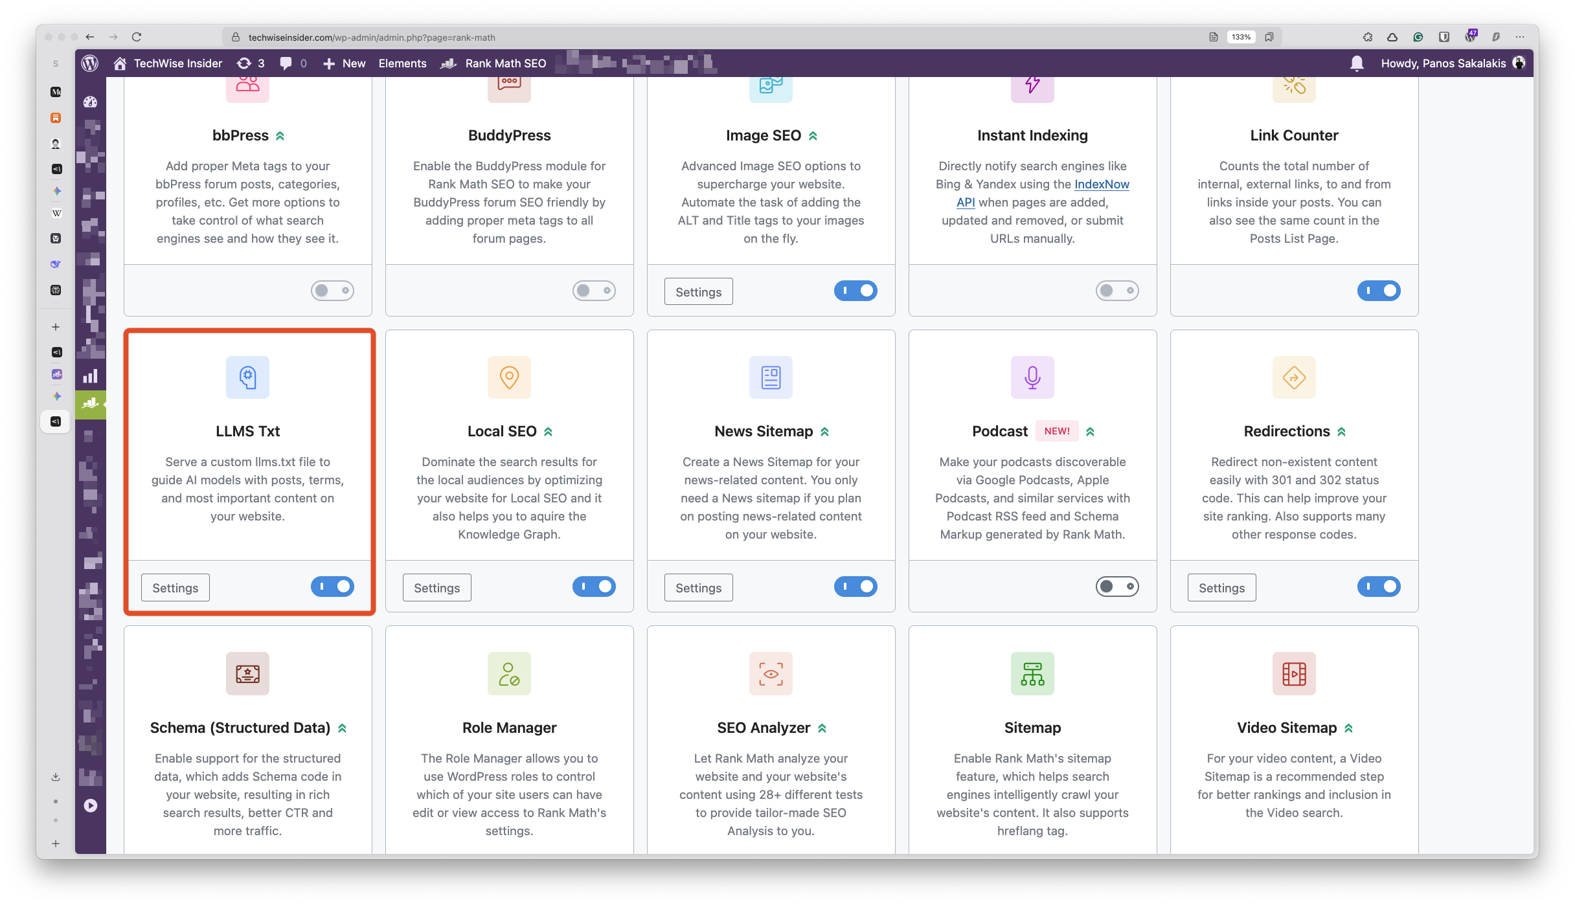Open LLMS Txt Settings
Image resolution: width=1575 pixels, height=907 pixels.
pyautogui.click(x=176, y=588)
